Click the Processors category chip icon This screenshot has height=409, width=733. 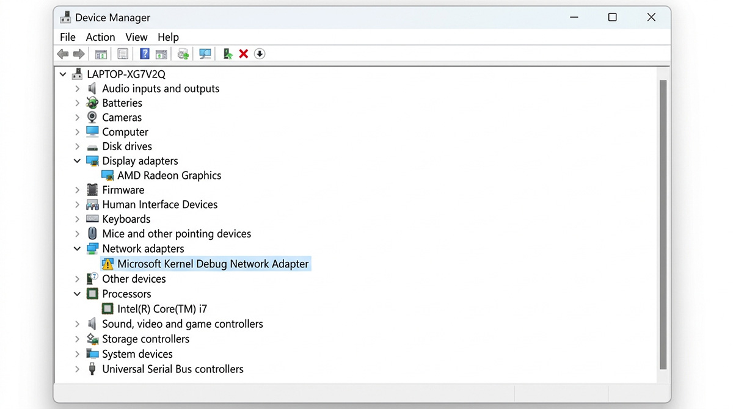[x=92, y=294]
